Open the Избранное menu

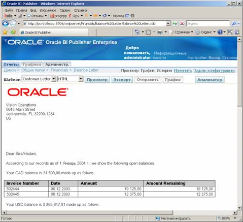48,10
